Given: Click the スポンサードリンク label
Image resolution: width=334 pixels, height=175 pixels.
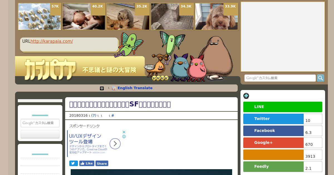Looking at the screenshot, I should tap(84, 126).
